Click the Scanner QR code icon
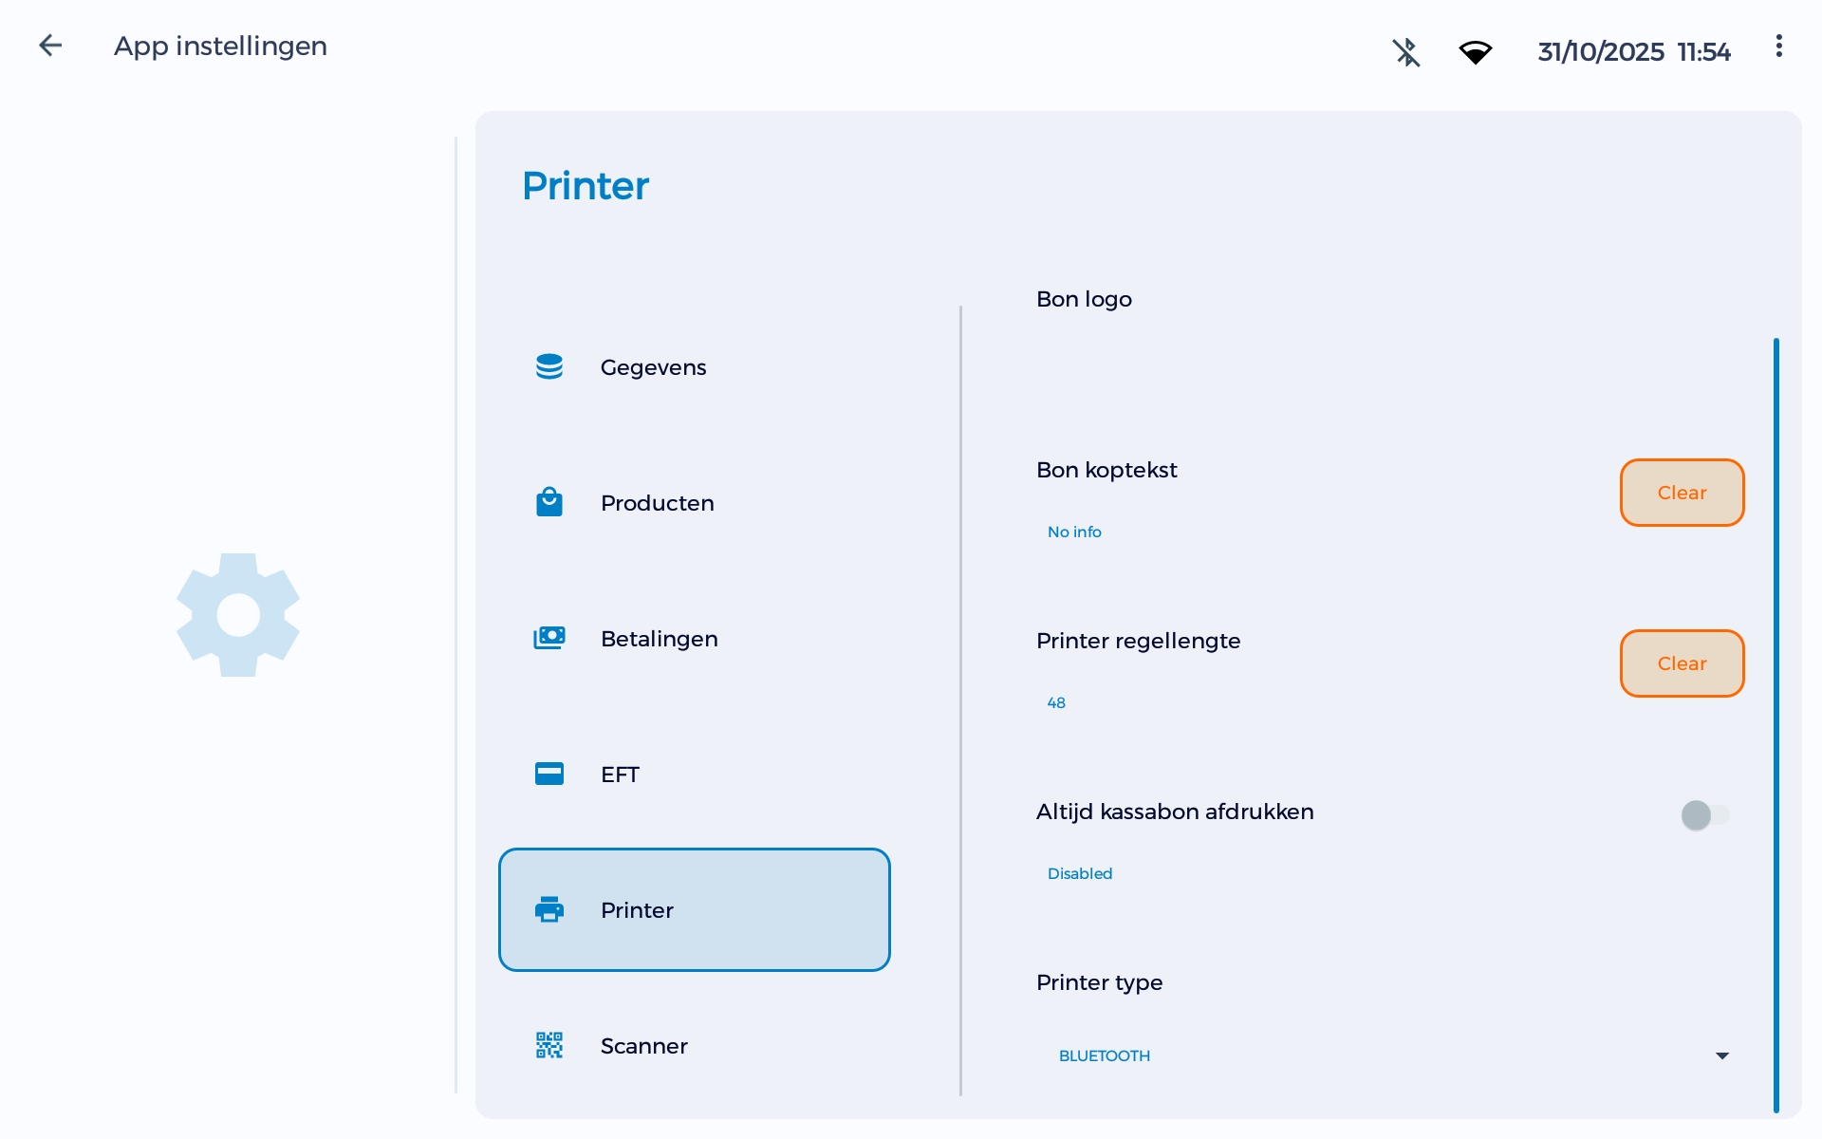Viewport: 1822px width, 1139px height. pos(550,1045)
